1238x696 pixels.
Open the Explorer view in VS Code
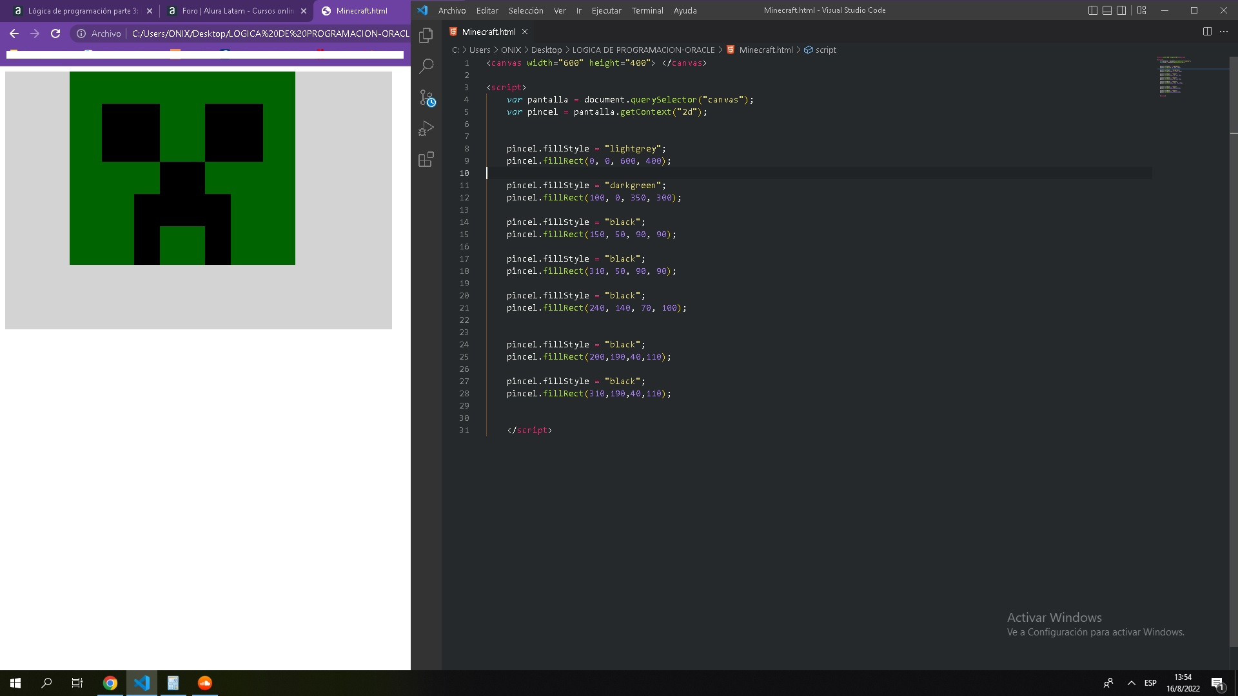[426, 35]
